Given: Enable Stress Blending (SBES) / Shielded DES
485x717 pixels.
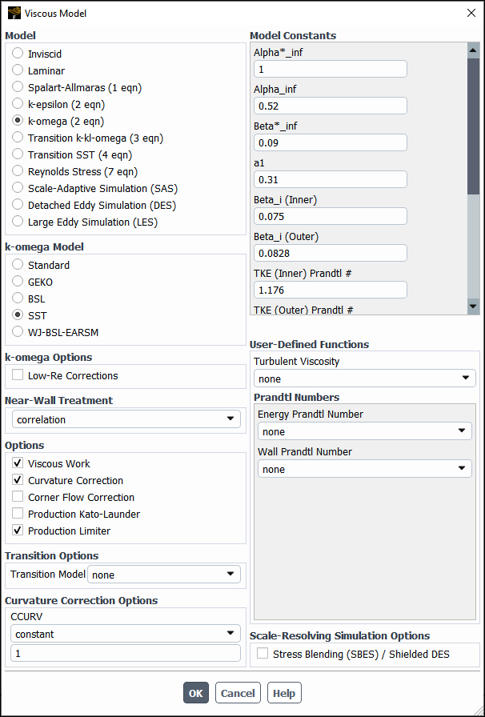Looking at the screenshot, I should 263,654.
